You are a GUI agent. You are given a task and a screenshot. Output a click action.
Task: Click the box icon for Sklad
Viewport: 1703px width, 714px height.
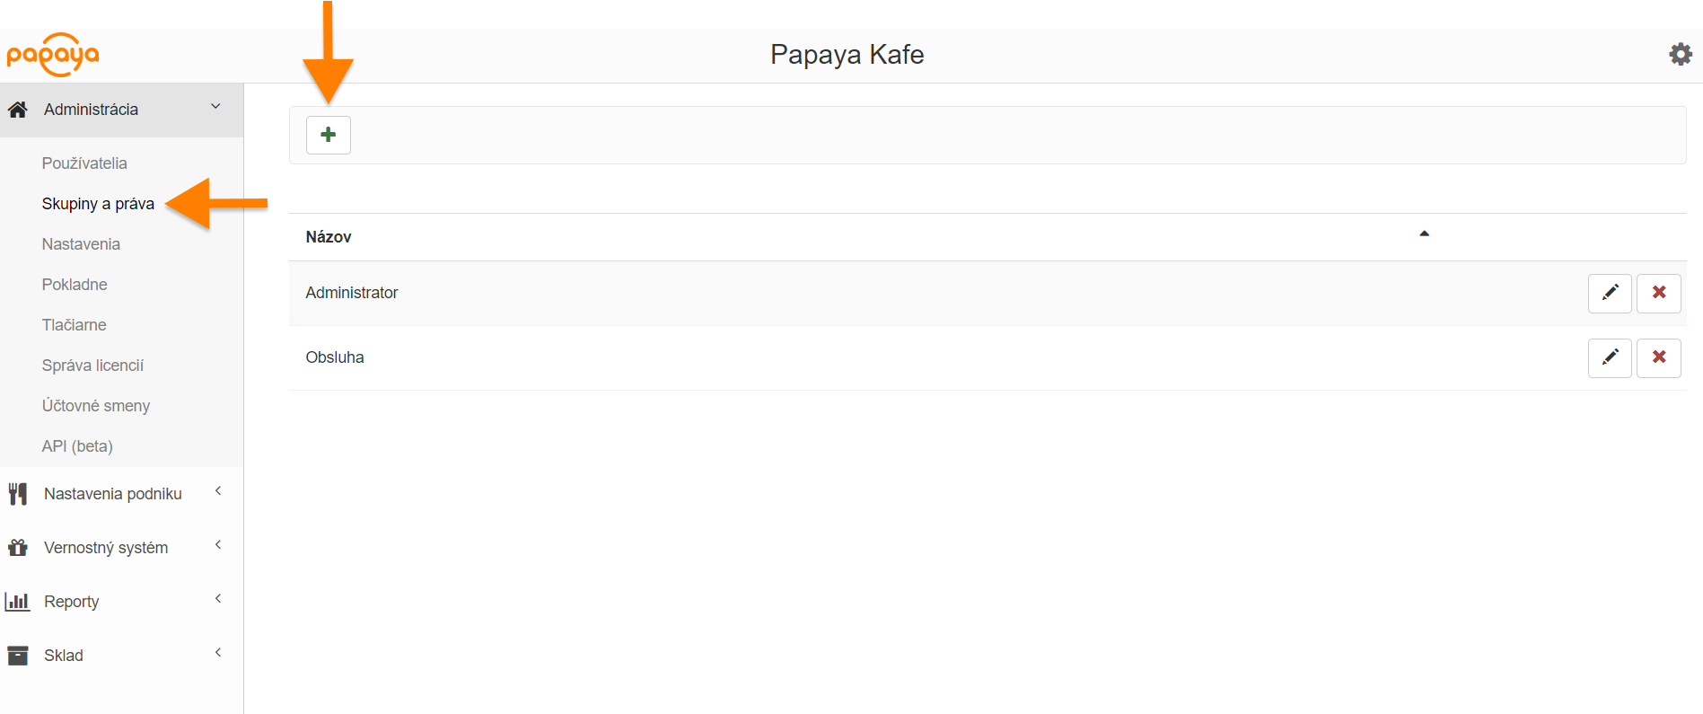17,654
